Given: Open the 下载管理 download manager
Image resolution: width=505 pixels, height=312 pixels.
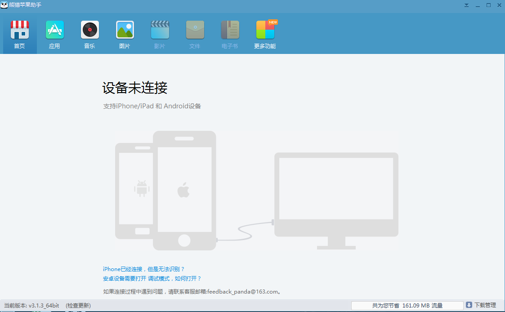Looking at the screenshot, I should click(x=481, y=305).
